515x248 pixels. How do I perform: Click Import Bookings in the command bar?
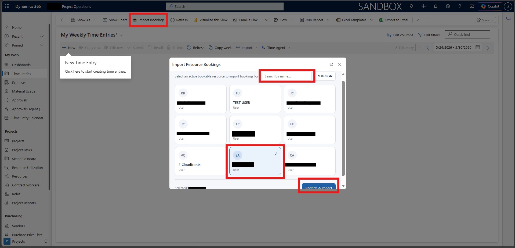[149, 20]
